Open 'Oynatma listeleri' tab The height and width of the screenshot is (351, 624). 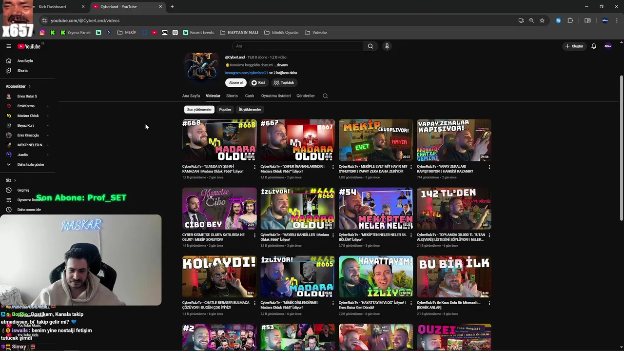(x=276, y=96)
